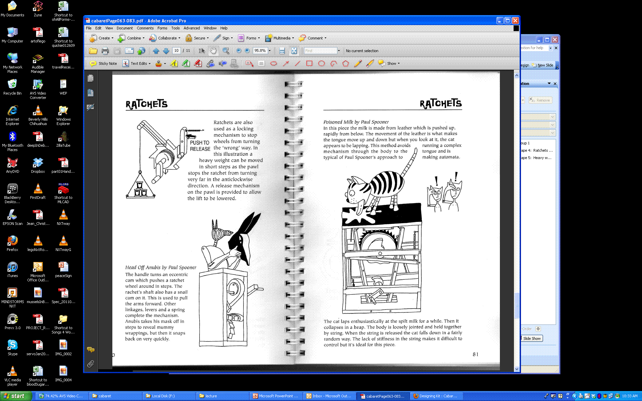Select the Highlight Text tool
Image resolution: width=642 pixels, height=401 pixels.
174,63
